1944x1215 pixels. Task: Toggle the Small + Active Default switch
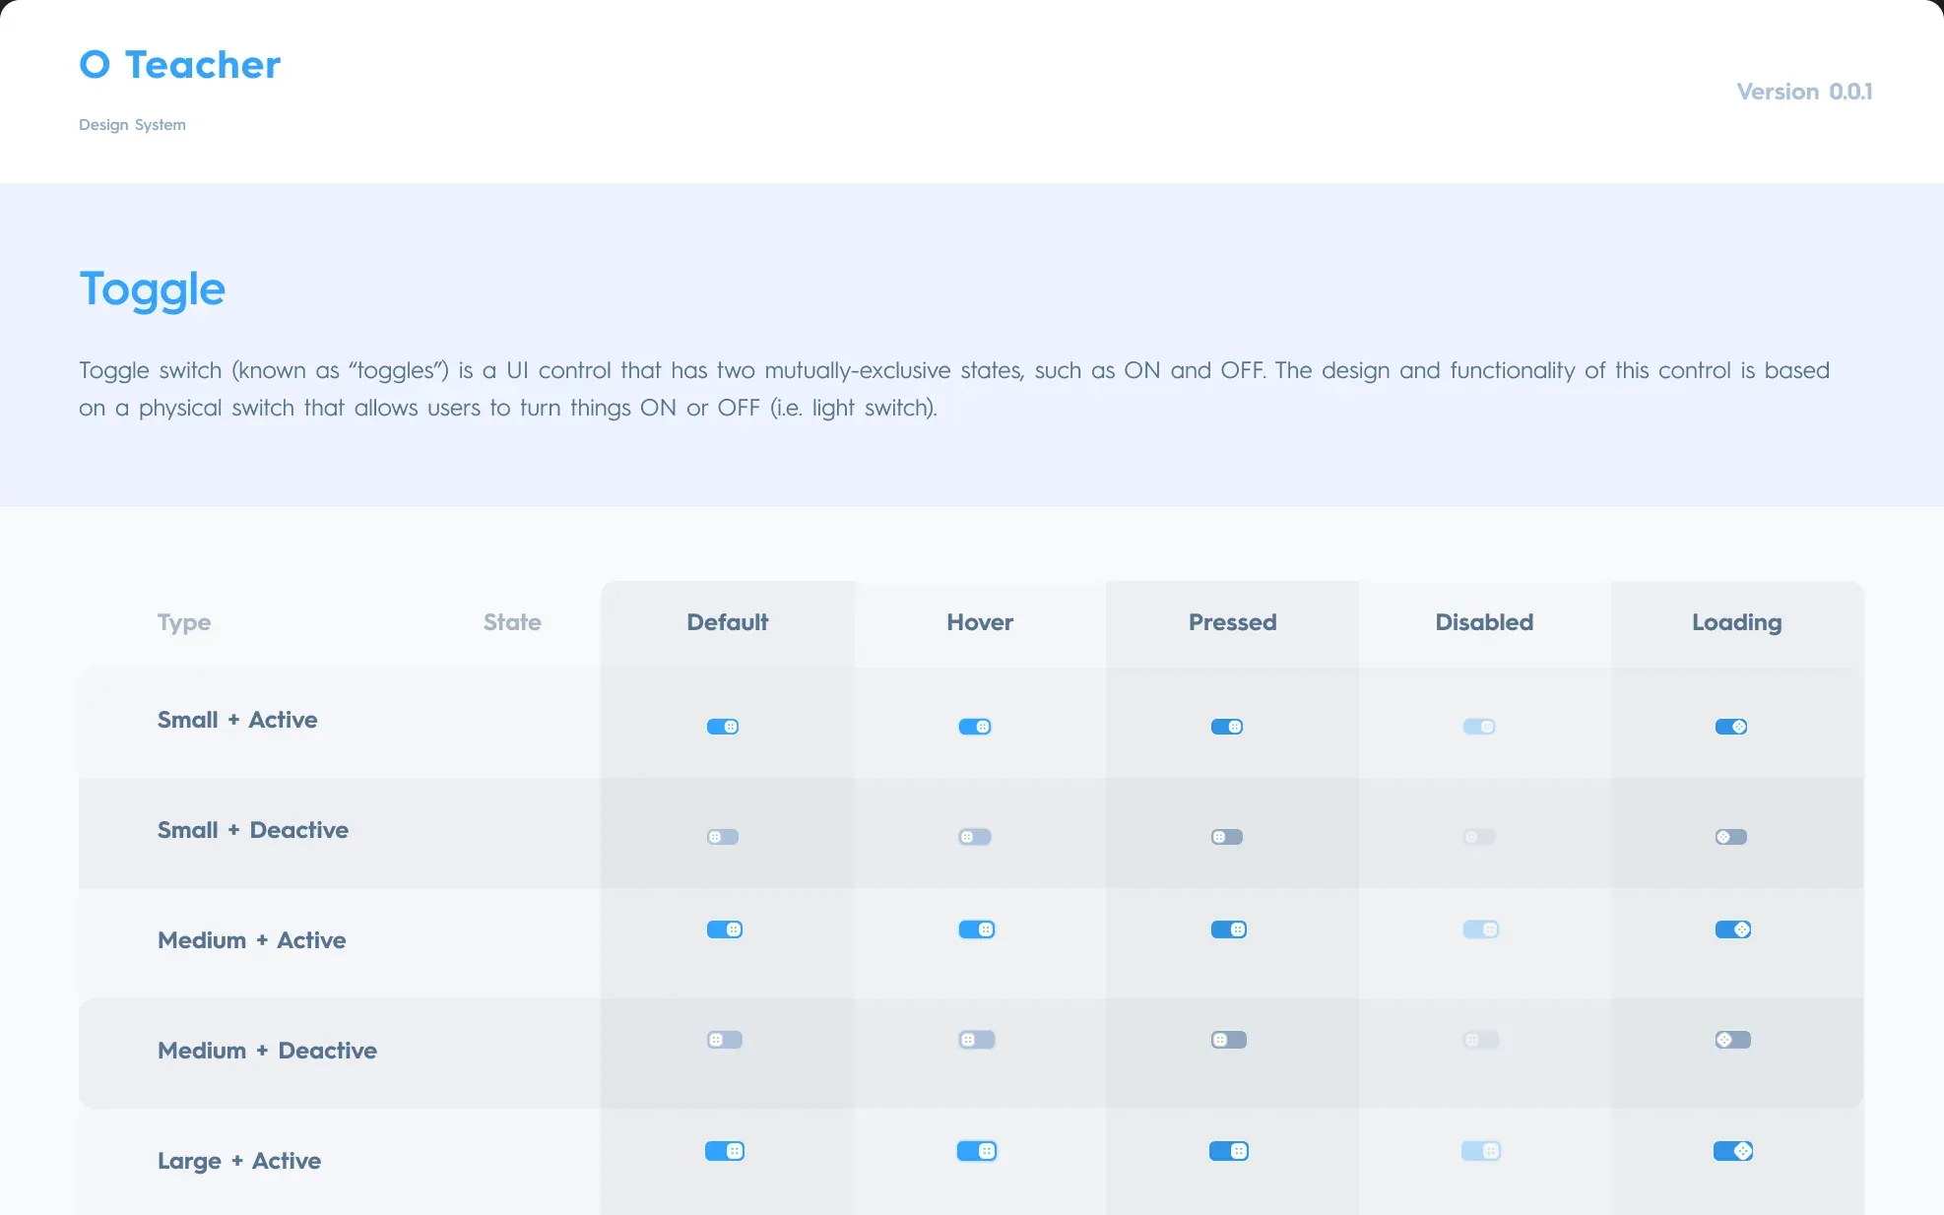(x=723, y=727)
